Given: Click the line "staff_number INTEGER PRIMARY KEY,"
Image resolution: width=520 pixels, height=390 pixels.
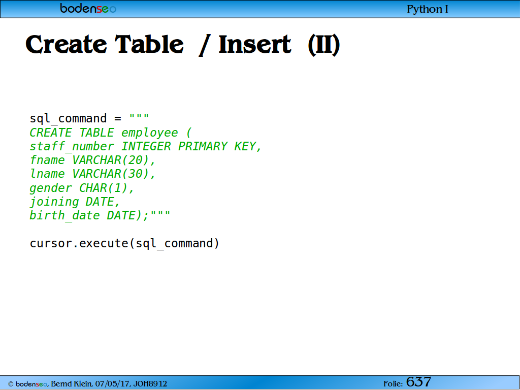Looking at the screenshot, I should 146,147.
